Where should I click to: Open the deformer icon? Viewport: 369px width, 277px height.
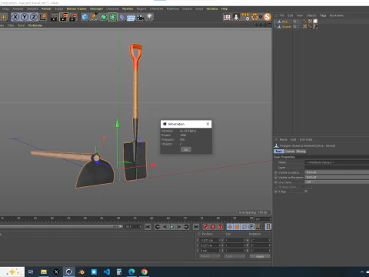click(x=122, y=17)
